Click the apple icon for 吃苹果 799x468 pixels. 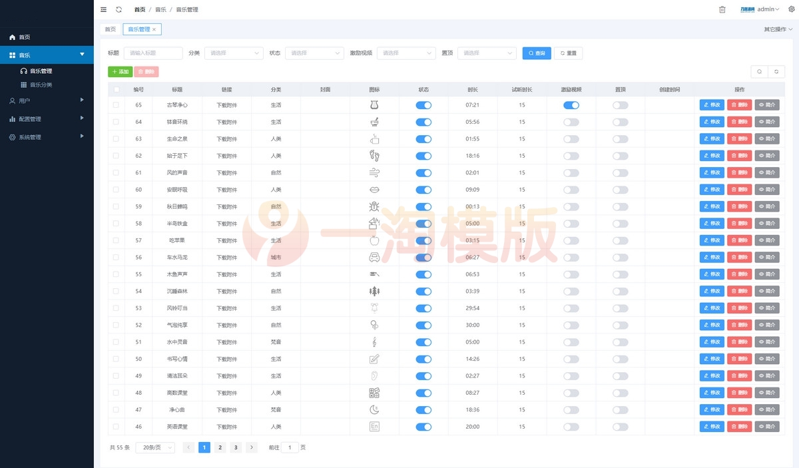(374, 240)
